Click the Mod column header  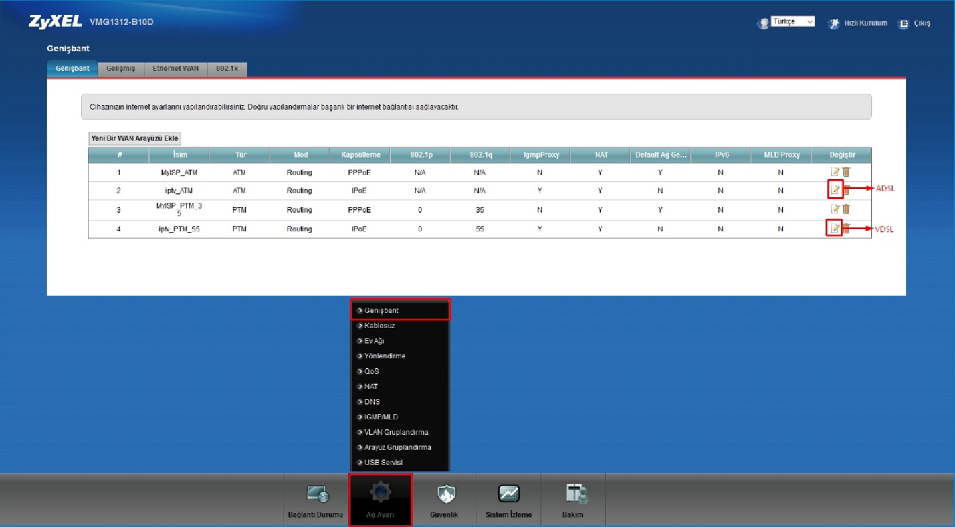point(300,155)
